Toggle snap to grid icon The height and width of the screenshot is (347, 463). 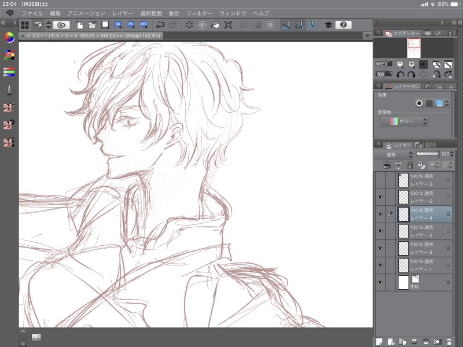312,25
